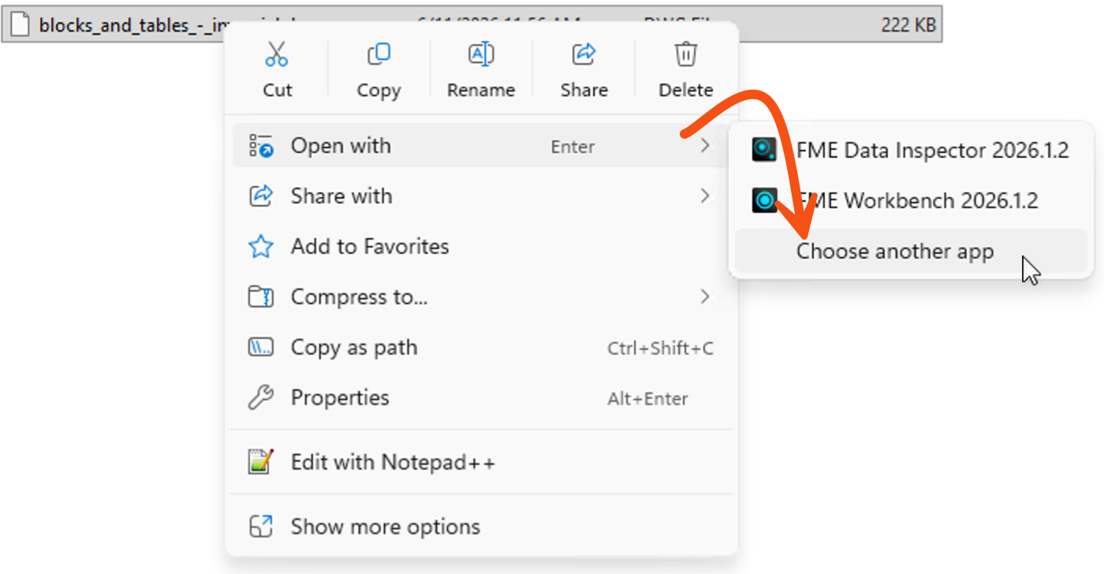Open file with FME Data Inspector 2026.1.2
The image size is (1104, 574).
pos(911,150)
